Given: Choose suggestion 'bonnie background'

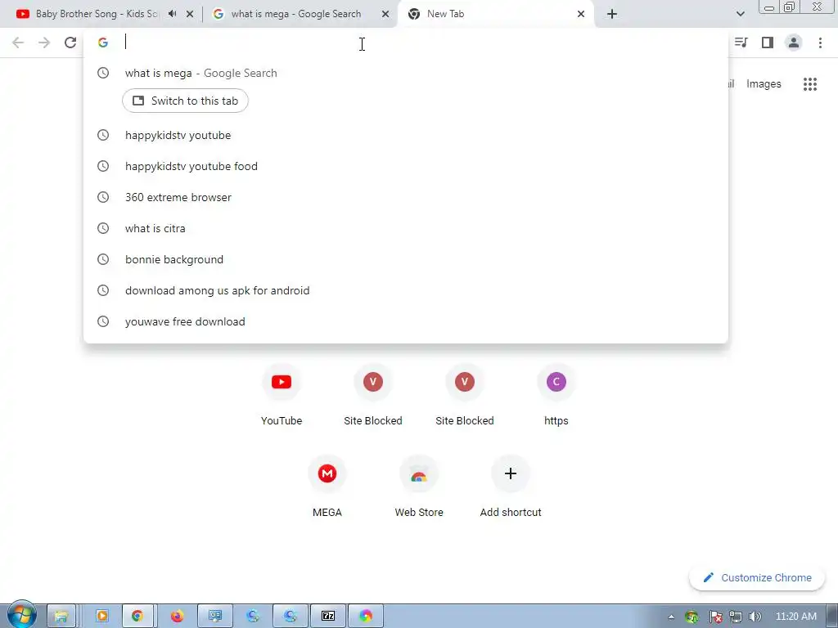Looking at the screenshot, I should click(406, 259).
